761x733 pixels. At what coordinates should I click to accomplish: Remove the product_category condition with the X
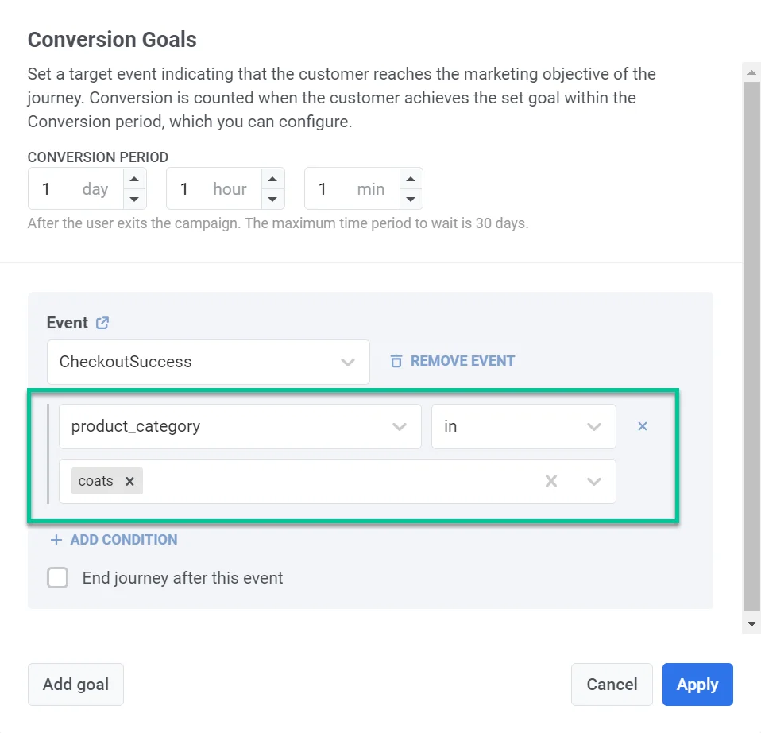tap(643, 426)
